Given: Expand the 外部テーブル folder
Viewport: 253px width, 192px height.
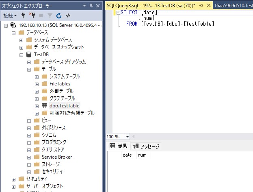Looking at the screenshot, I should coord(37,92).
